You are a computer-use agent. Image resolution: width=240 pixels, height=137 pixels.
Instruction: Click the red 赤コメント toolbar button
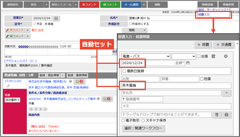[x=89, y=5]
